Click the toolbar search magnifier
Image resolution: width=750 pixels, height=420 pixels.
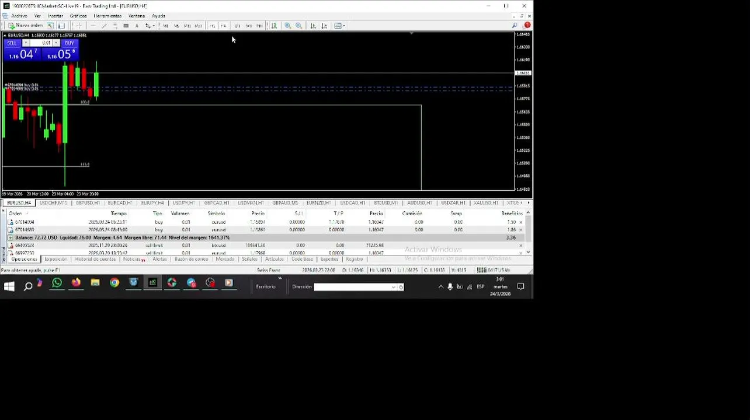coord(515,26)
